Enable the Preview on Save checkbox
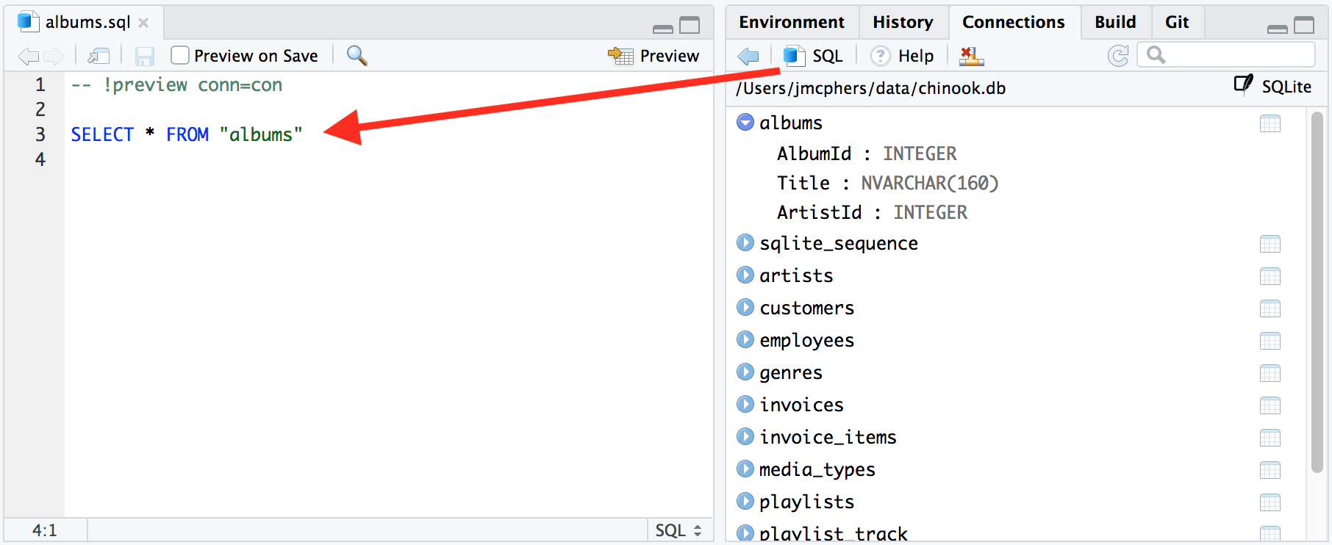Screen dimensions: 1332x545 pyautogui.click(x=180, y=56)
